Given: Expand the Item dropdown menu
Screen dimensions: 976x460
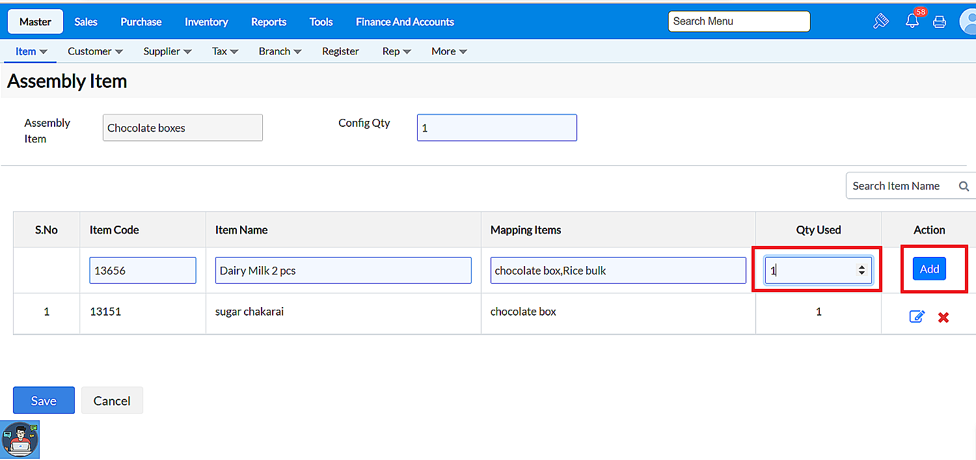Looking at the screenshot, I should click(31, 51).
